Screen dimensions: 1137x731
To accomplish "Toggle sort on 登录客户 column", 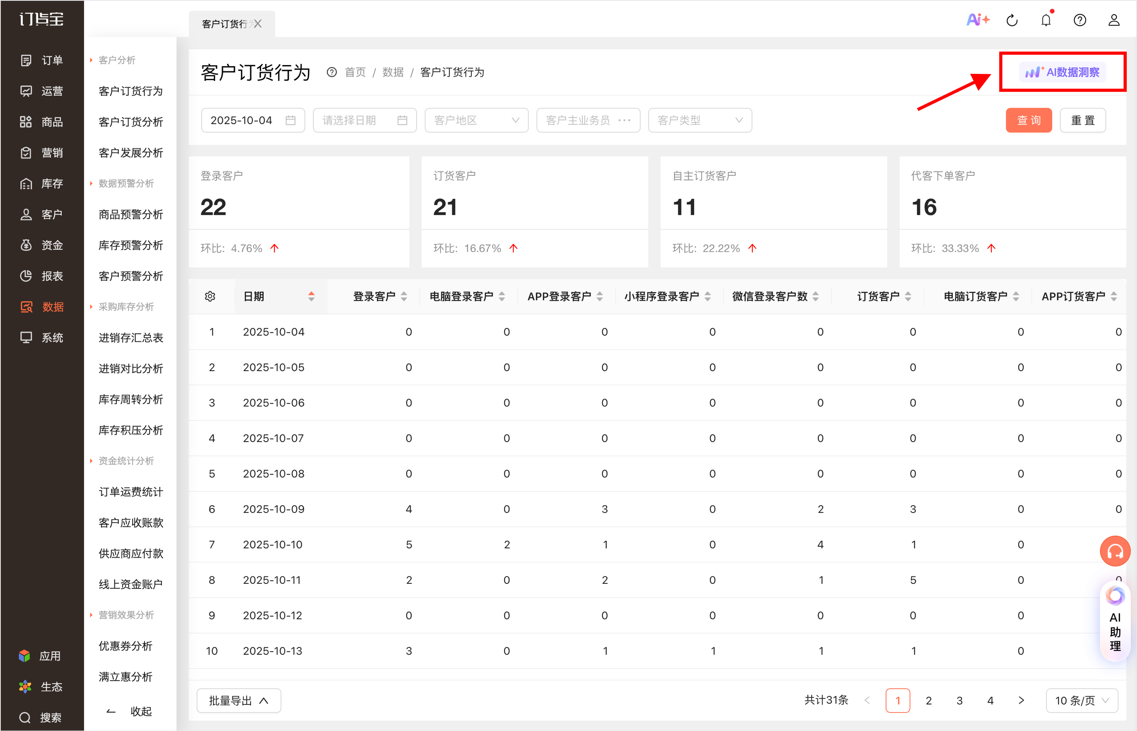I will pyautogui.click(x=404, y=297).
